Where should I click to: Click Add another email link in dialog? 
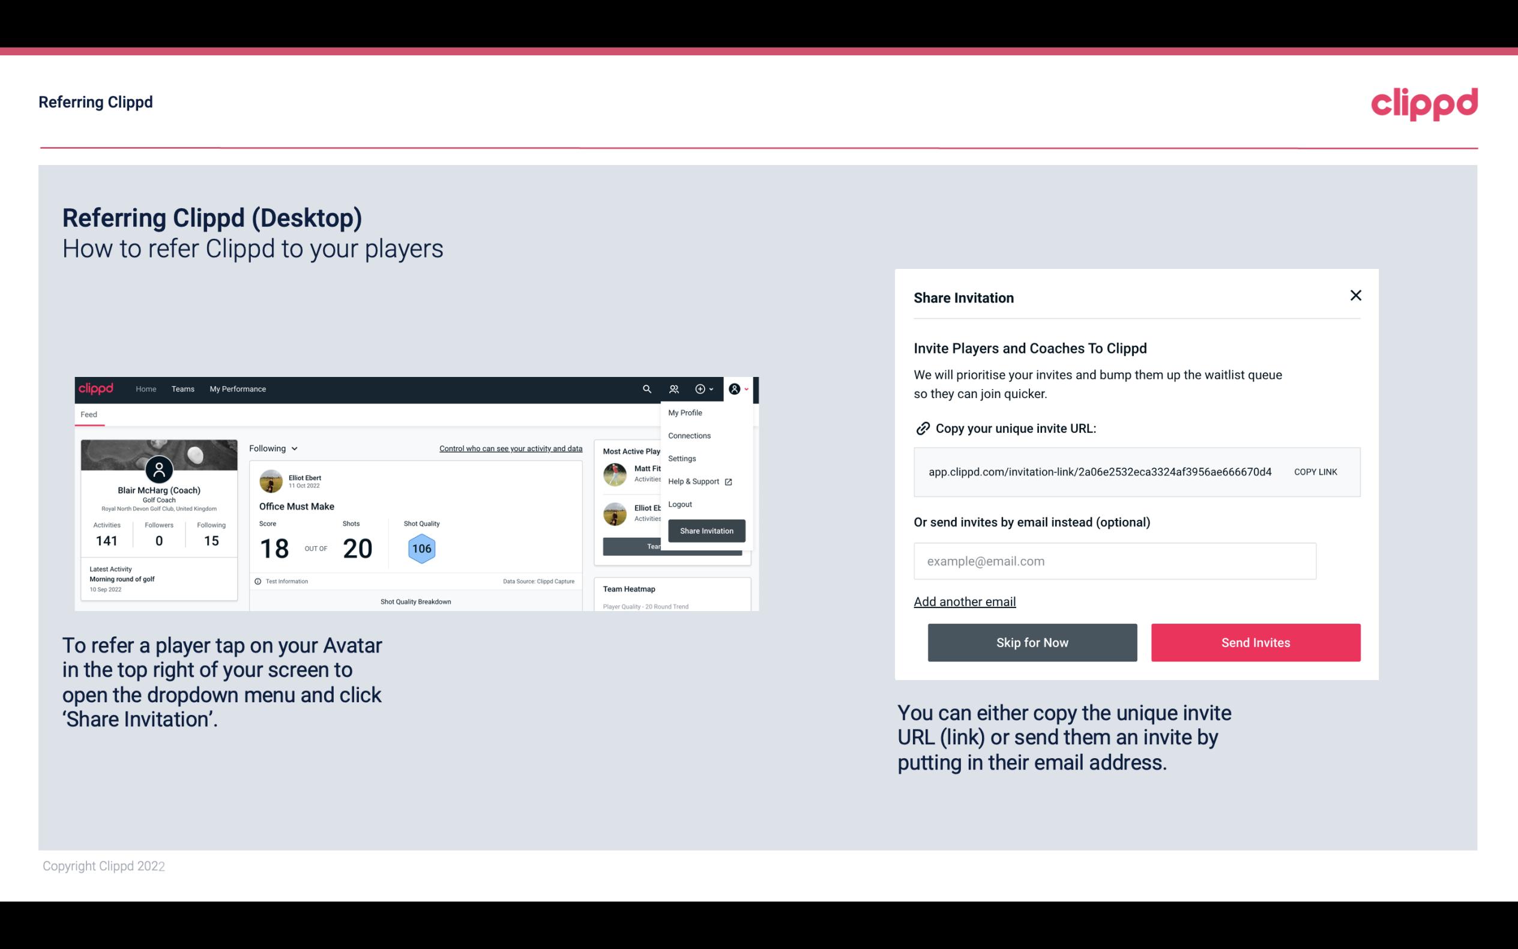(x=964, y=601)
